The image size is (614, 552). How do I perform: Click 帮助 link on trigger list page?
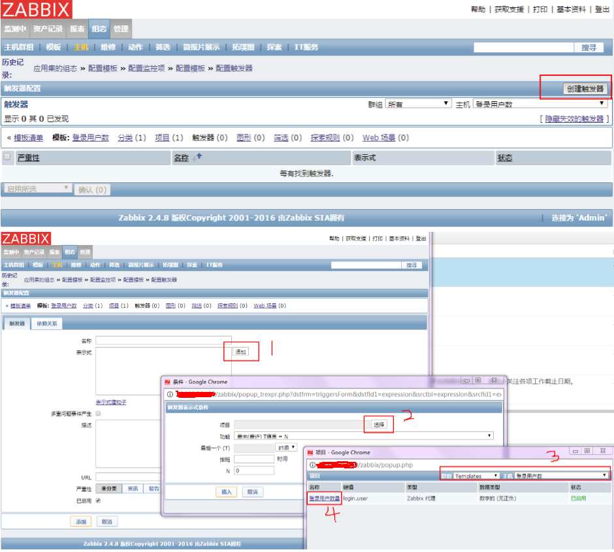[x=478, y=9]
